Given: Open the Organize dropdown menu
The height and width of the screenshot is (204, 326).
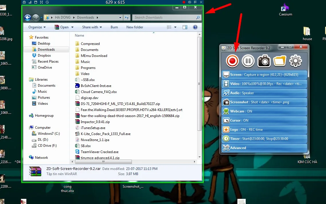Looking at the screenshot, I should click(37, 27).
